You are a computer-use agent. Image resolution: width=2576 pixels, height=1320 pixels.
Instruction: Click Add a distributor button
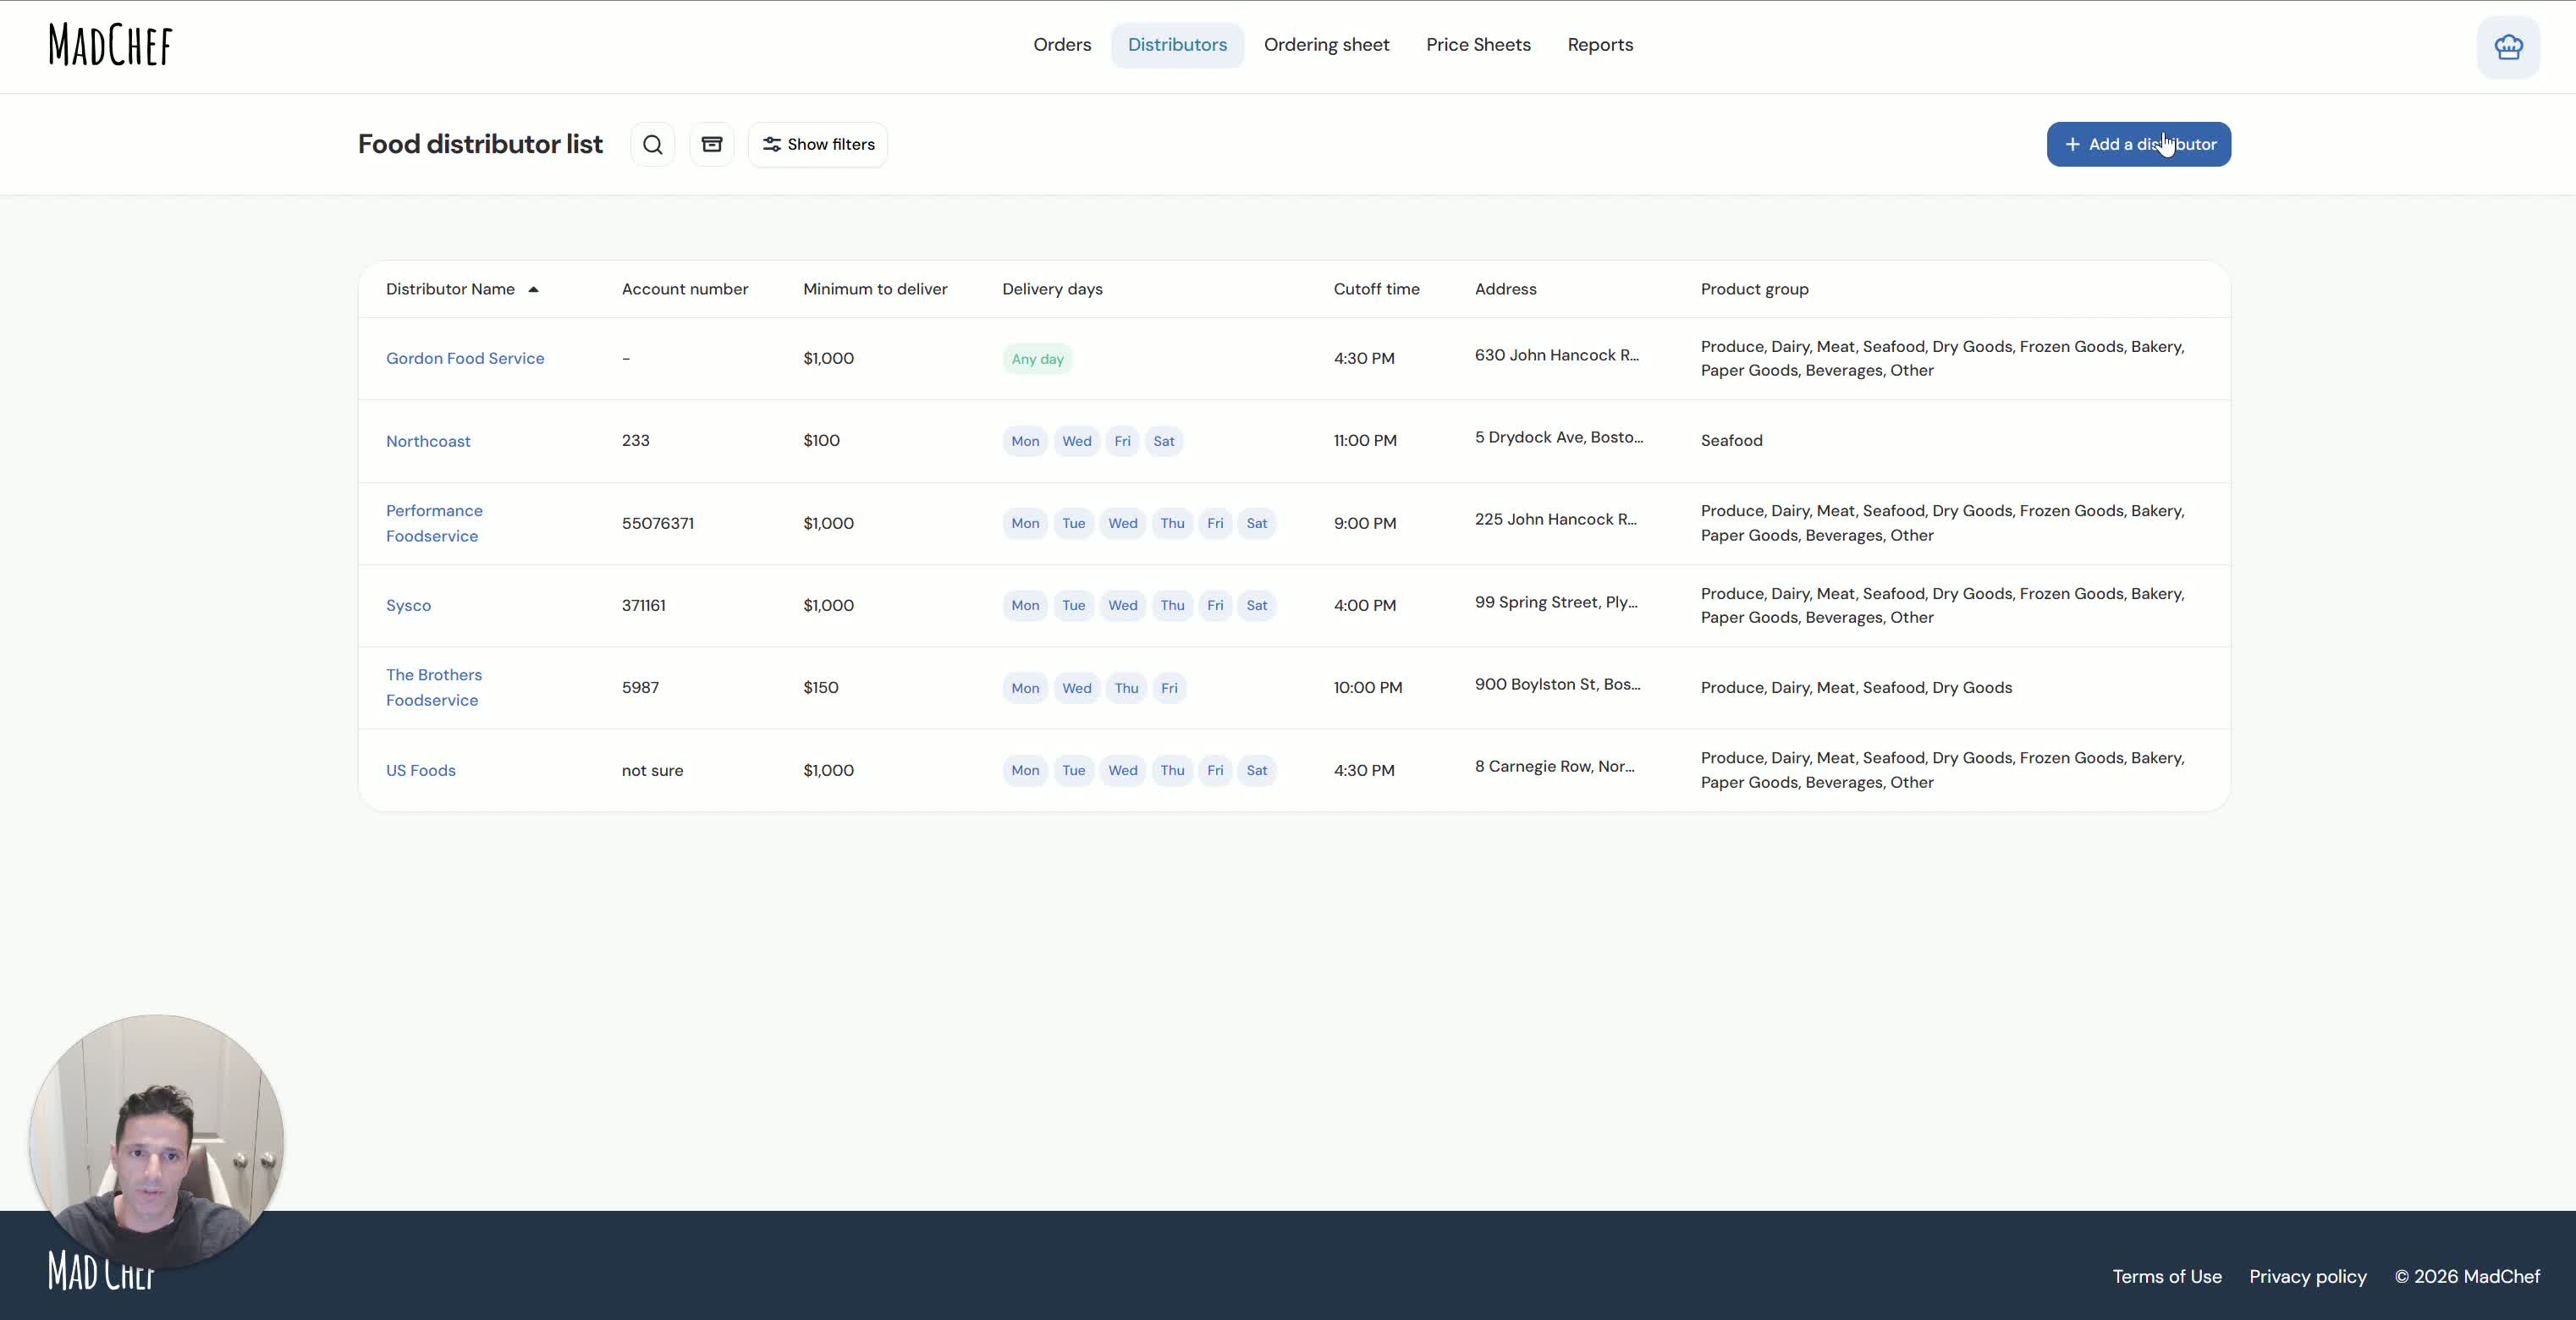[2138, 145]
